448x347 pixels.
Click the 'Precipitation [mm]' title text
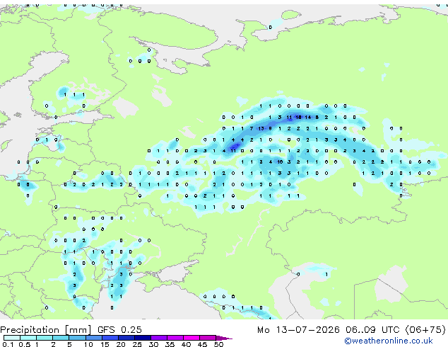[x=46, y=330]
